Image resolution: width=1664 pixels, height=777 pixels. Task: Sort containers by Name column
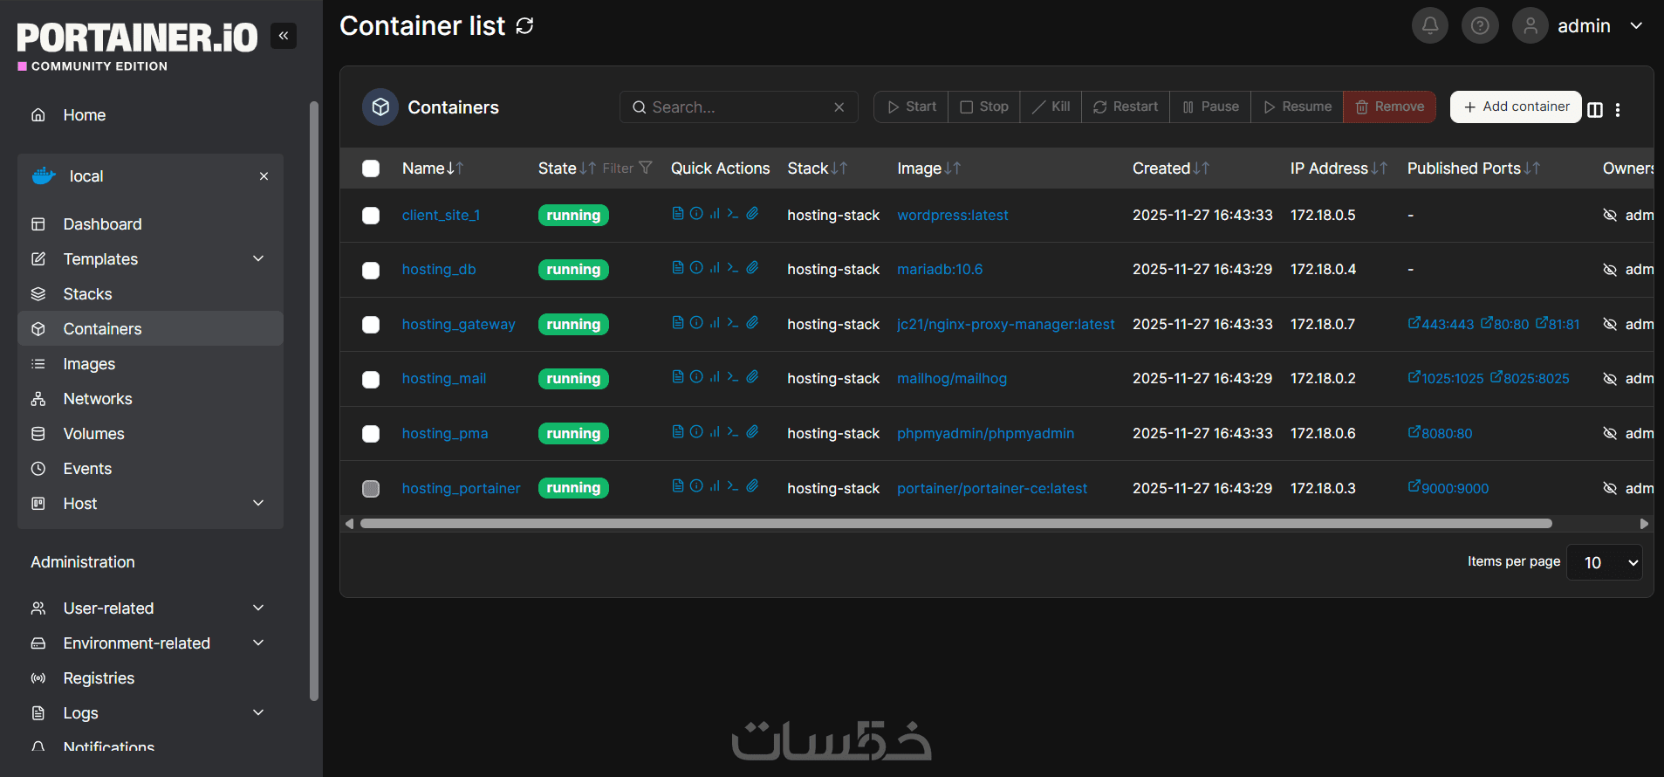[433, 168]
